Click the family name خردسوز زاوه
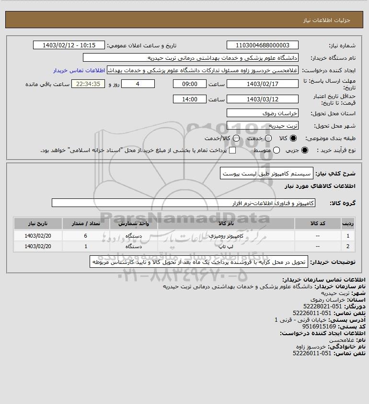The width and height of the screenshot is (369, 404). (311, 347)
